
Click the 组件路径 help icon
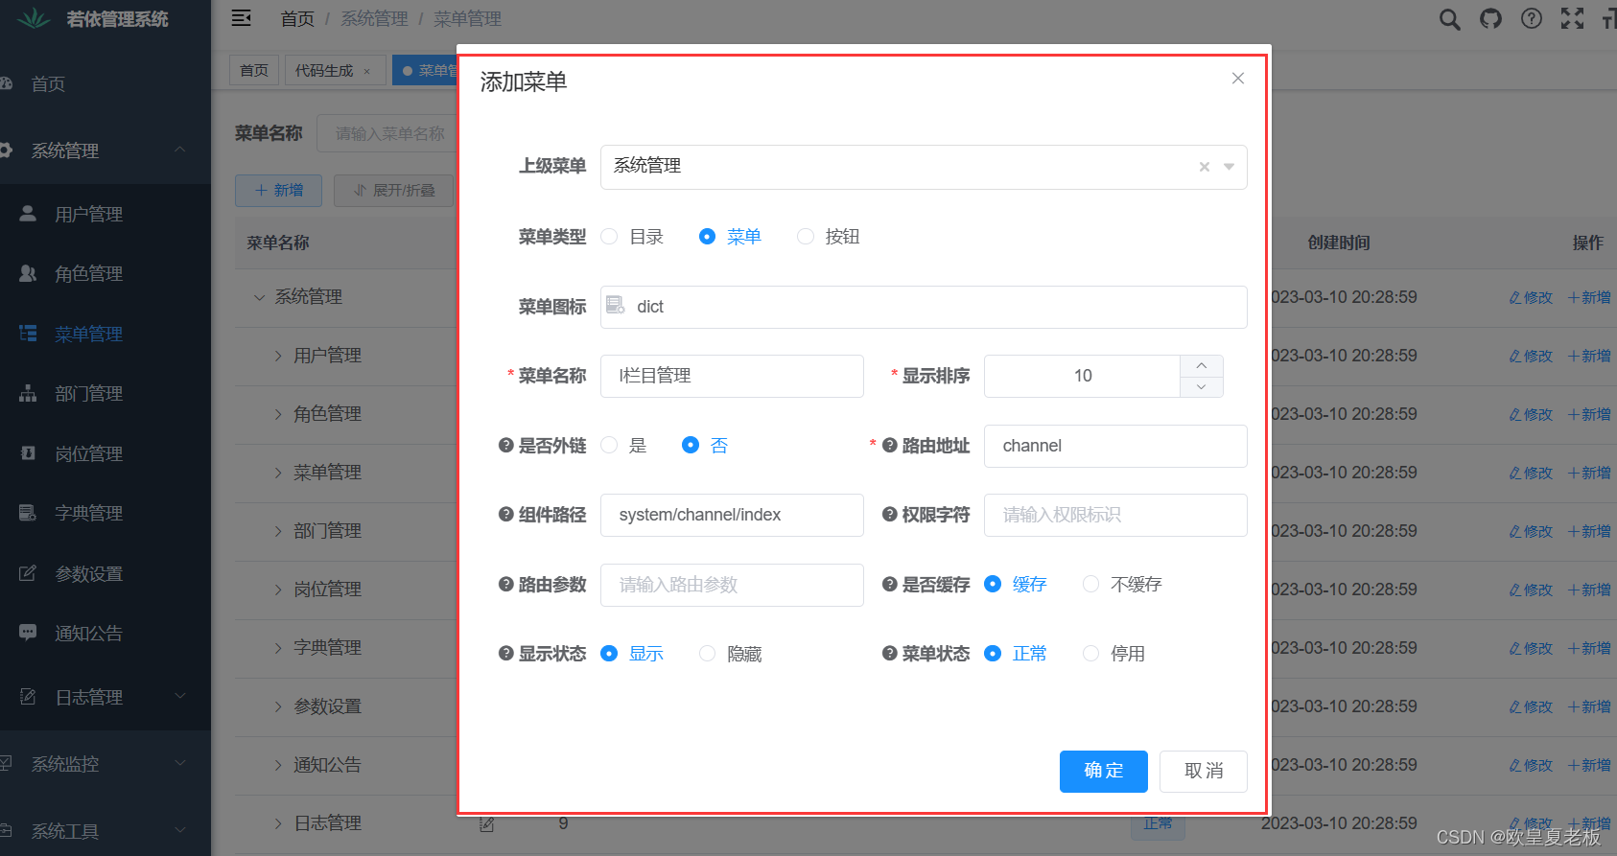point(506,515)
